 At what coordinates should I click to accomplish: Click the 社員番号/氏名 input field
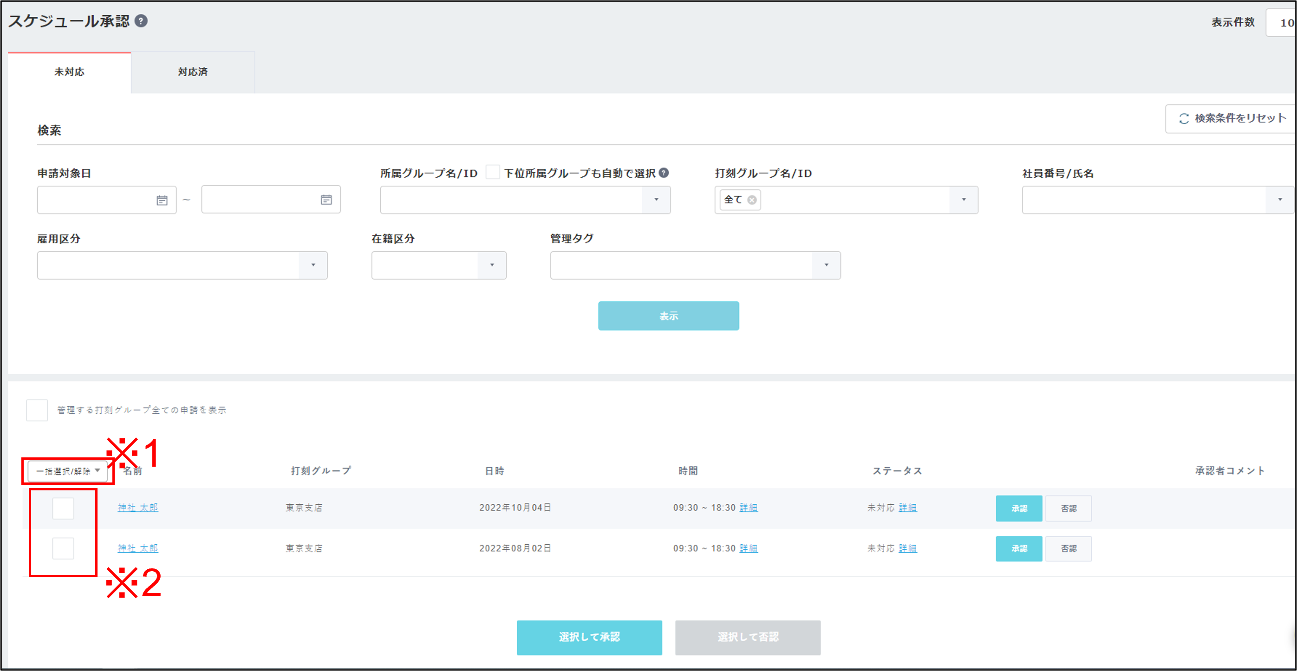click(1143, 200)
